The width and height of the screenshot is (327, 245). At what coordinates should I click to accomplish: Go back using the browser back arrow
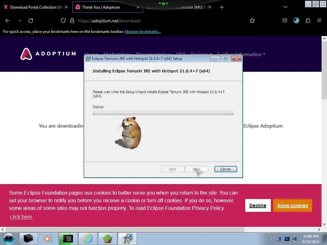(8, 21)
